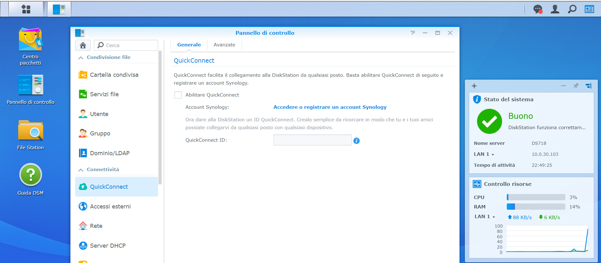Click the RAM usage bar
Image resolution: width=601 pixels, height=263 pixels.
(x=536, y=207)
